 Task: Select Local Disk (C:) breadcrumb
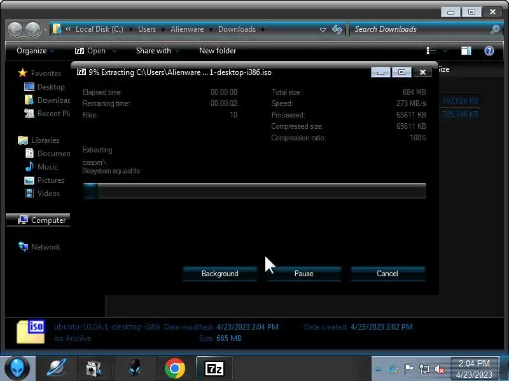point(99,29)
